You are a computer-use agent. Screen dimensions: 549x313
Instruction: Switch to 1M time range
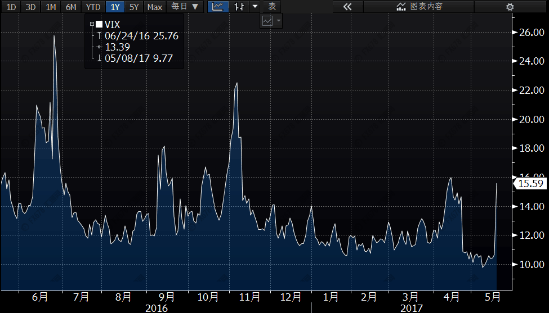(x=51, y=7)
